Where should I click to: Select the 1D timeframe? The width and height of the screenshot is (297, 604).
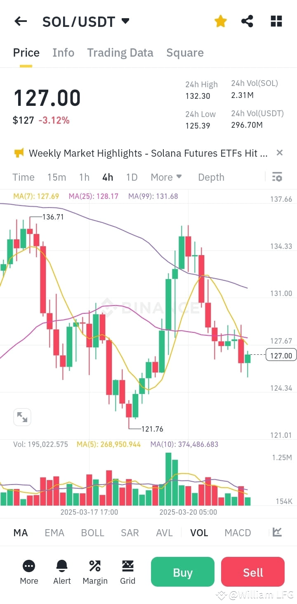[x=132, y=177]
